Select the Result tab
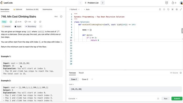Screen dimensions: 183x103 click(x=81, y=73)
